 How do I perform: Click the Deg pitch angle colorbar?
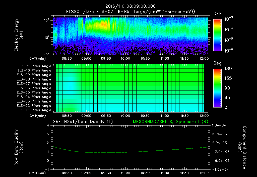click(x=217, y=88)
